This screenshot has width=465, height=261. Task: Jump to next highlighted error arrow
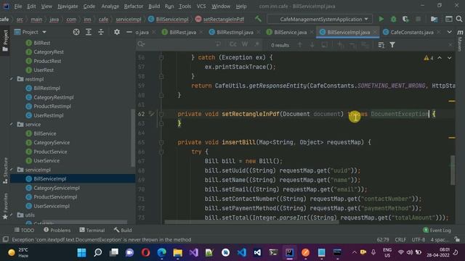coord(450,58)
